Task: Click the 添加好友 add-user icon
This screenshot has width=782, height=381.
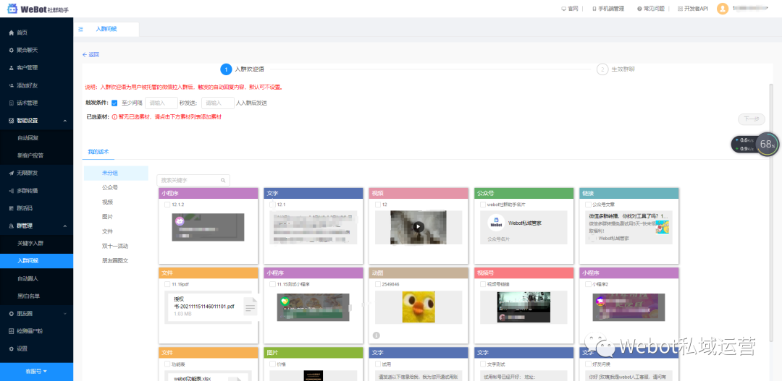Action: coord(12,85)
